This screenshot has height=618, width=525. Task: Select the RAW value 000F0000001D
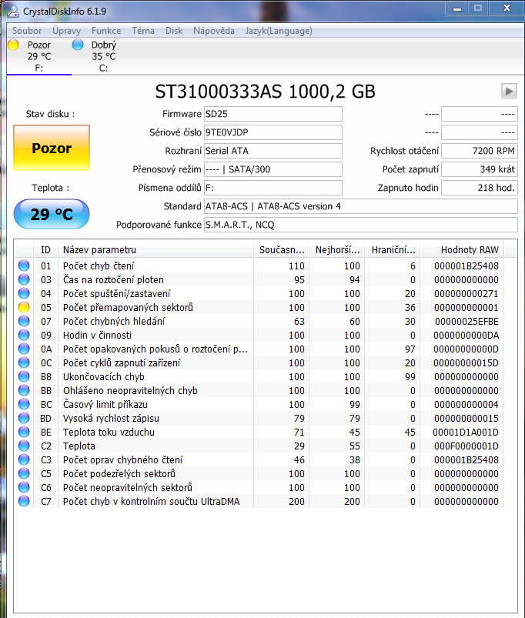pyautogui.click(x=466, y=446)
